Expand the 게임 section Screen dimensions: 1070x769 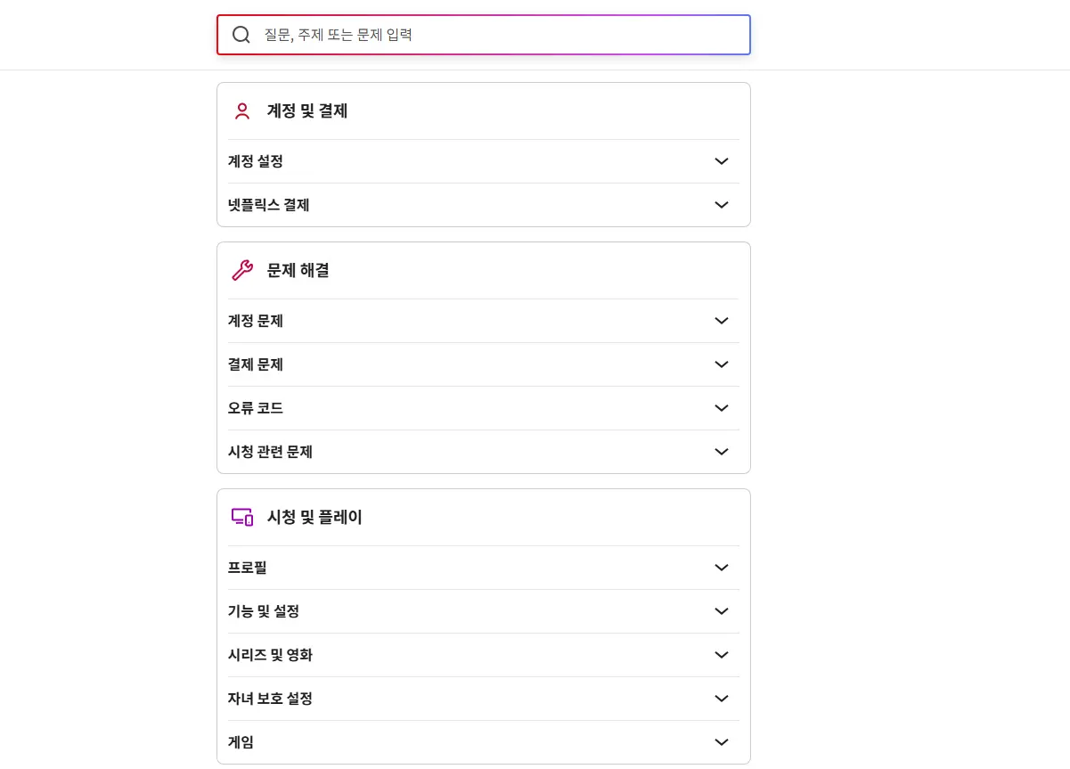484,742
